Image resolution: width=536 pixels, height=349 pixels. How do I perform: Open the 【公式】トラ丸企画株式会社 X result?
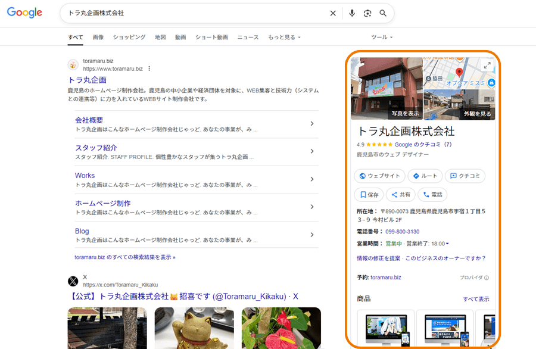[183, 297]
